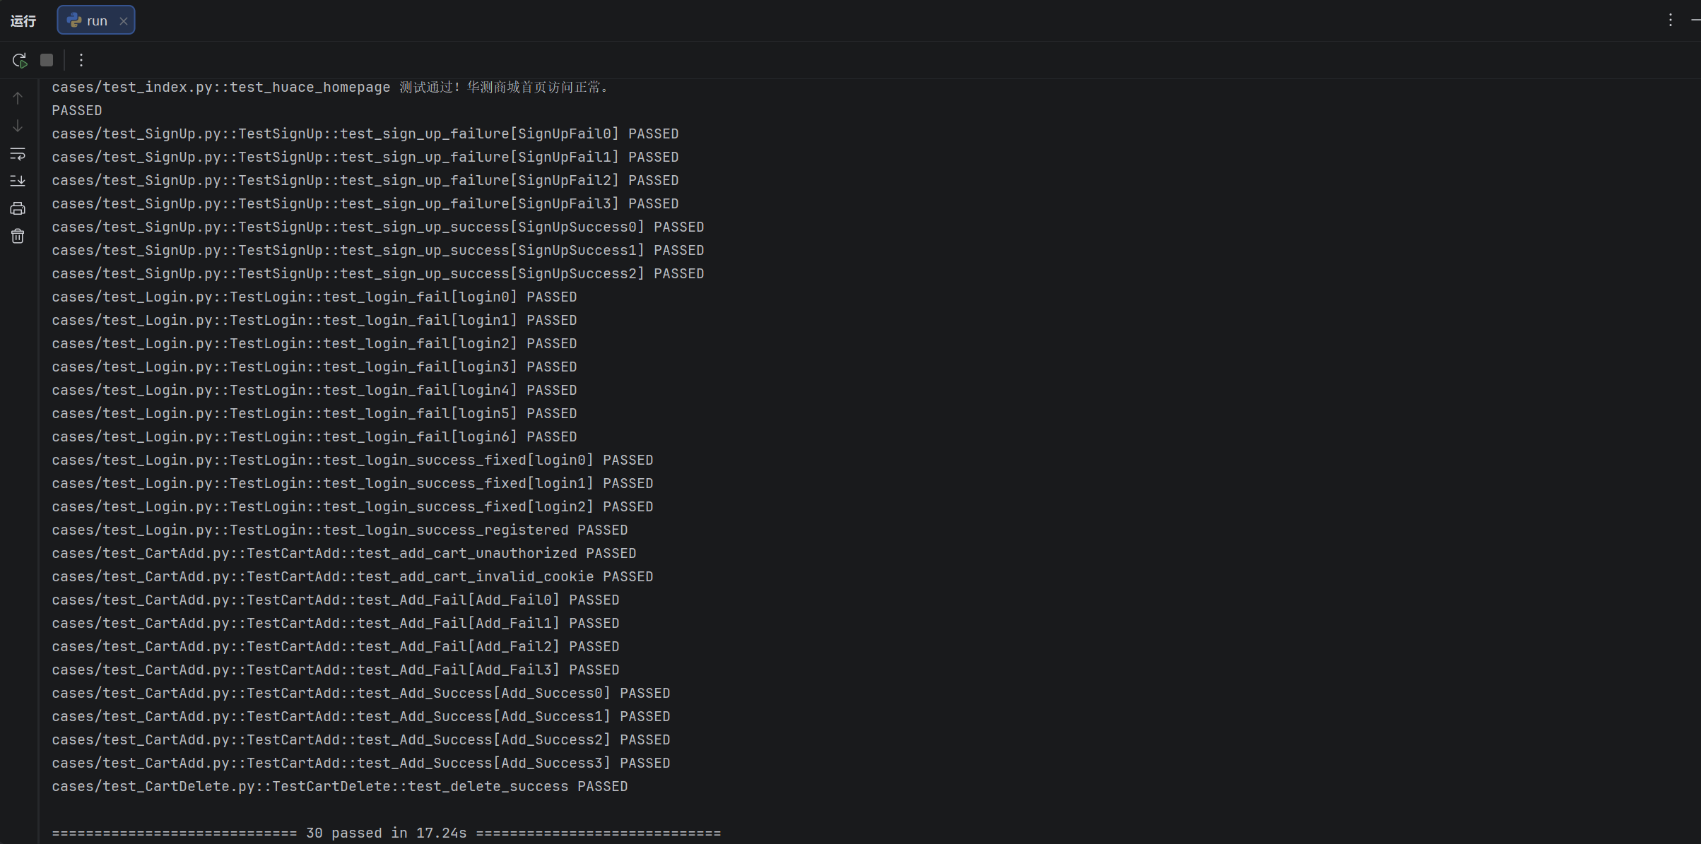Toggle soft-wrap for console output
This screenshot has height=844, width=1701.
click(18, 153)
